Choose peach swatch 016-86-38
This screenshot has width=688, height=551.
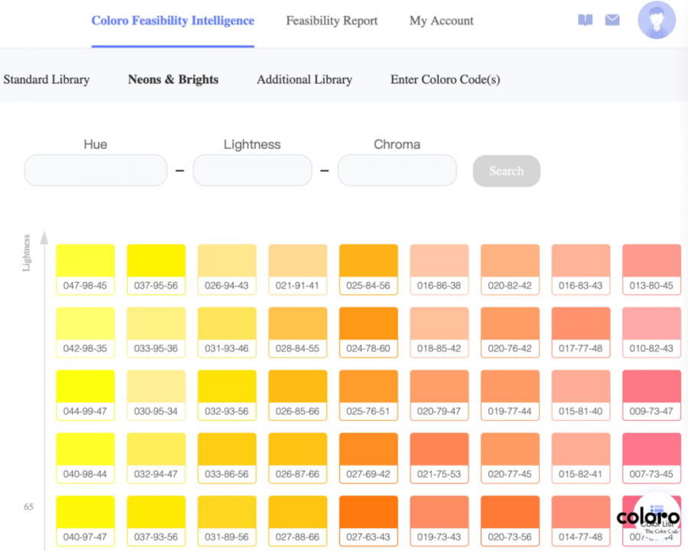[x=440, y=269]
